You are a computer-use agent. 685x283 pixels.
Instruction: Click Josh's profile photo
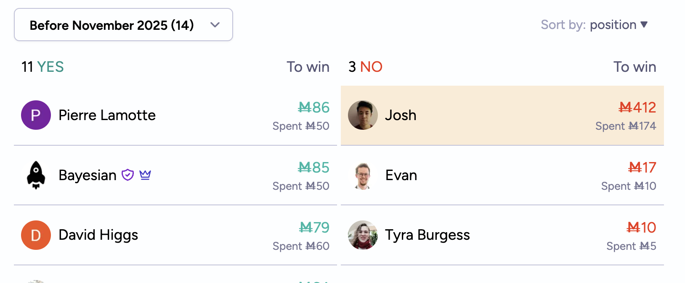point(363,115)
